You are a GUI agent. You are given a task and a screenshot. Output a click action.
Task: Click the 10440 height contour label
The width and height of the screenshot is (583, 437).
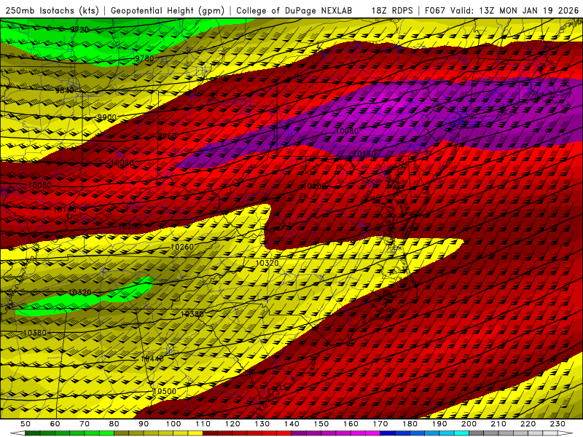pos(152,359)
